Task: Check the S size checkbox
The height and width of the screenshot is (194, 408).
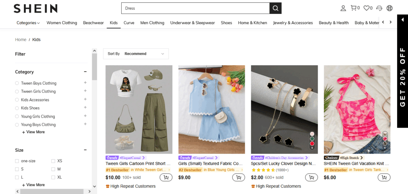Action: pos(17,169)
